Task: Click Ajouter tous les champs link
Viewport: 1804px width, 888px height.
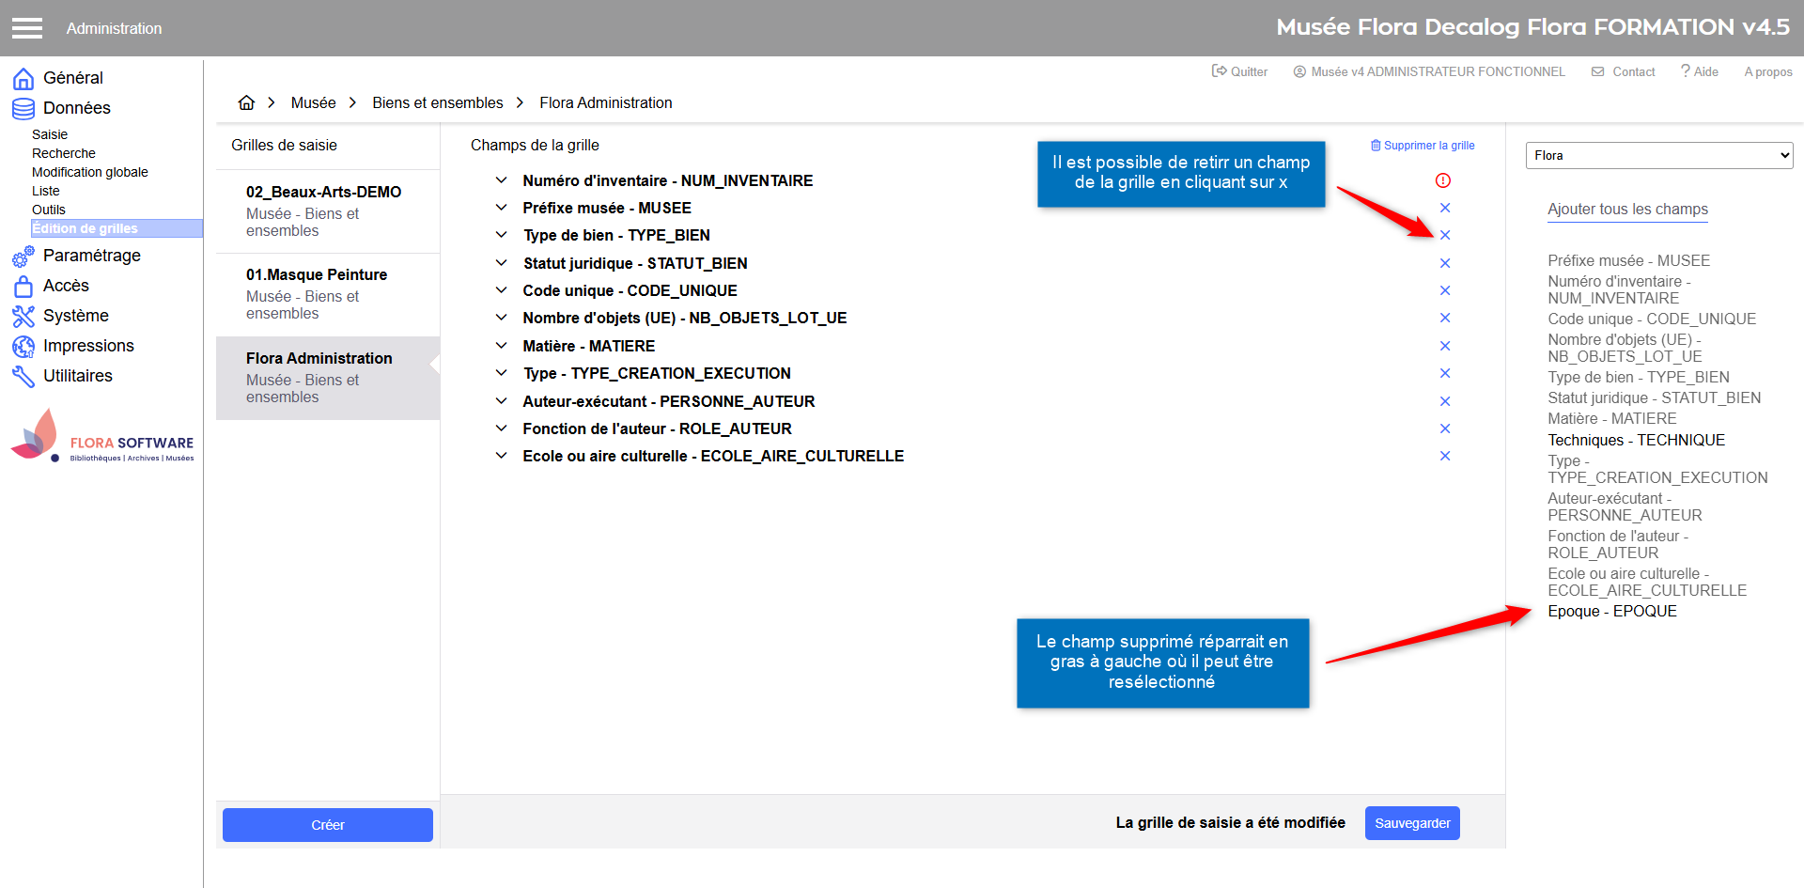Action: (1627, 210)
